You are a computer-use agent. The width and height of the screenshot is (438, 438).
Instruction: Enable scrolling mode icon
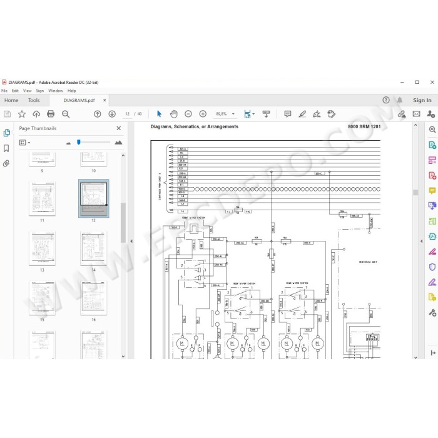click(x=266, y=114)
